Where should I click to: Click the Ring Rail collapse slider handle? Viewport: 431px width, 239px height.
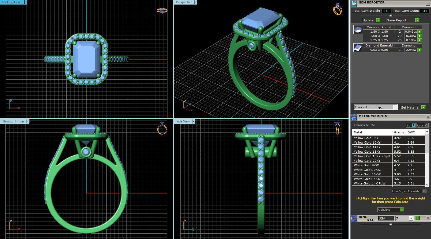pyautogui.click(x=391, y=225)
